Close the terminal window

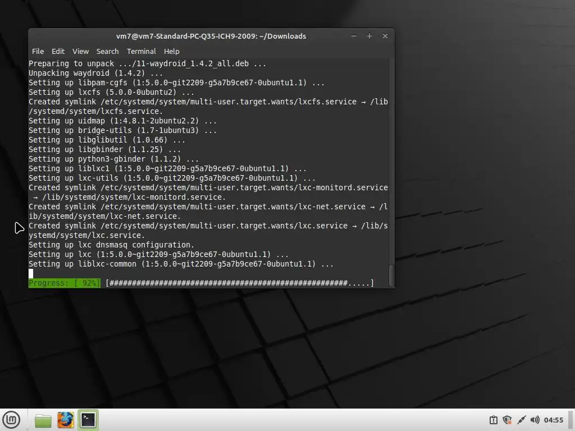[x=385, y=36]
